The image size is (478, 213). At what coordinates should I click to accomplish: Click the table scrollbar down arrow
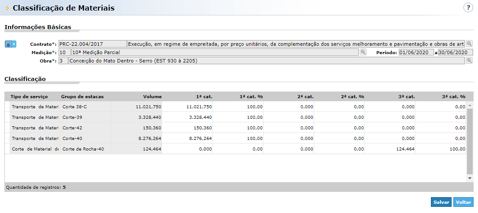click(x=470, y=178)
